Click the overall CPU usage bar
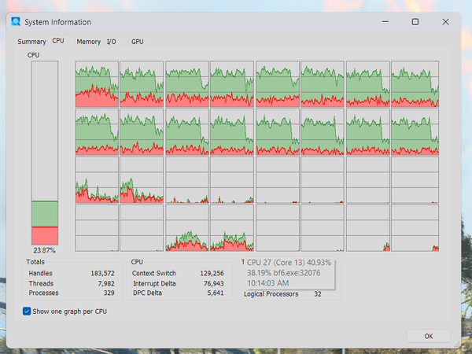 (x=45, y=153)
